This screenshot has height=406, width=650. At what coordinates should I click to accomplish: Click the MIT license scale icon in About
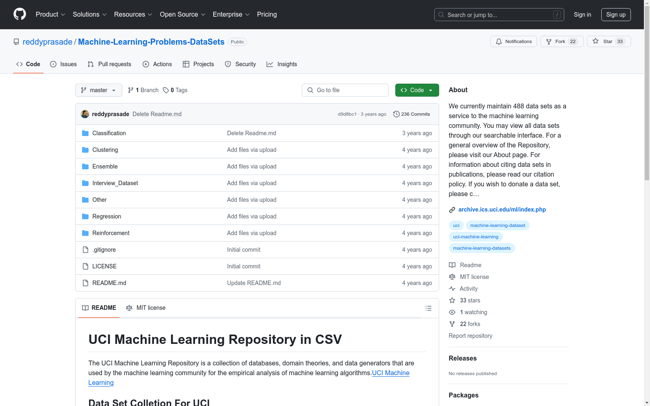[x=452, y=277]
